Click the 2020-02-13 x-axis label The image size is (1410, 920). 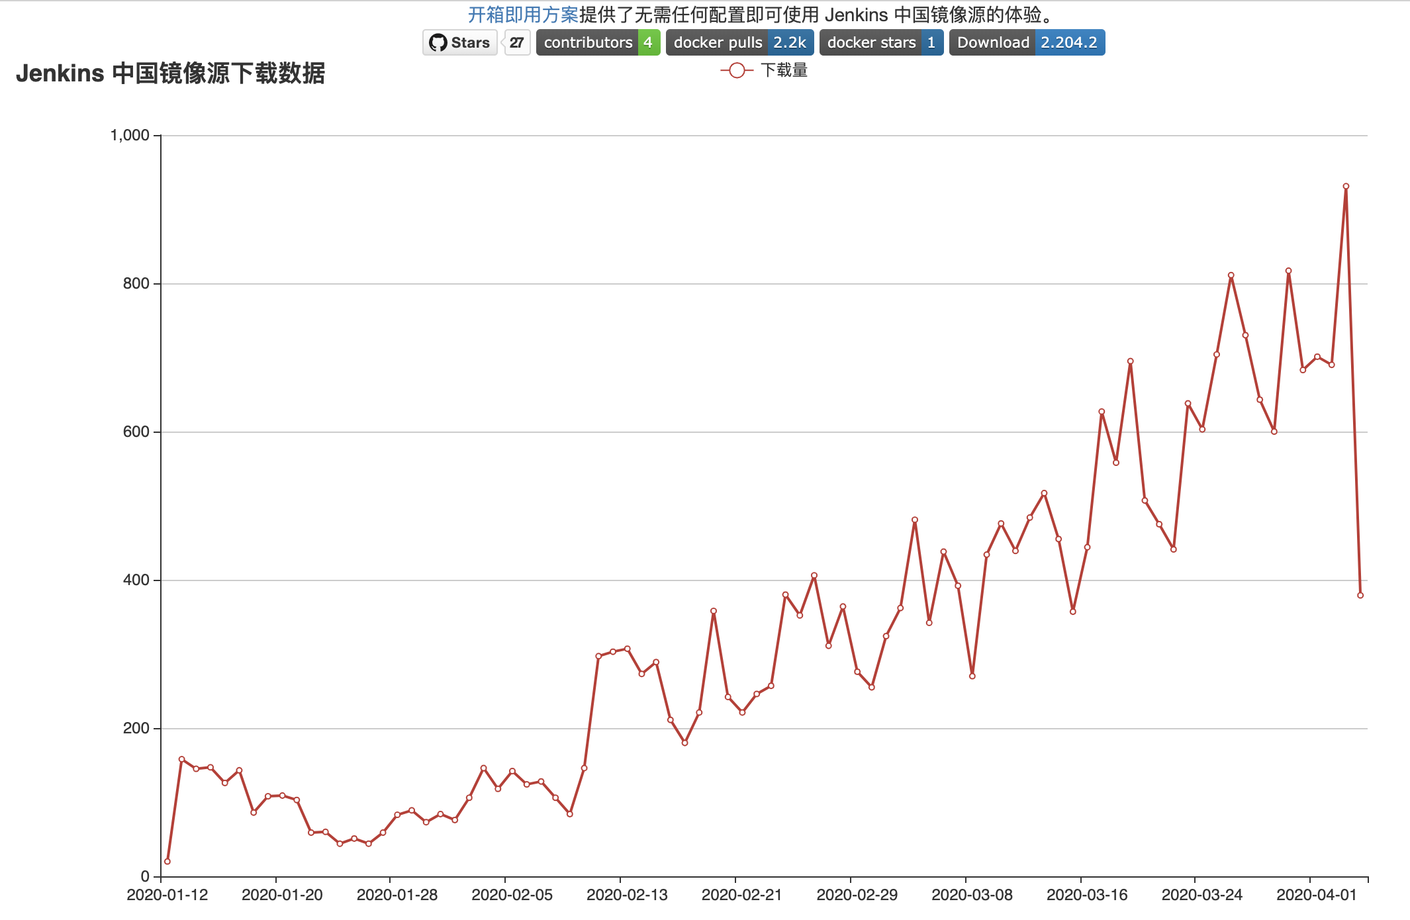(x=627, y=895)
